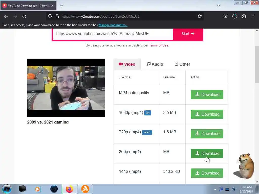Click the circular profile icon in toolbar
Screen dimensions: 259x194
tap(234, 16)
